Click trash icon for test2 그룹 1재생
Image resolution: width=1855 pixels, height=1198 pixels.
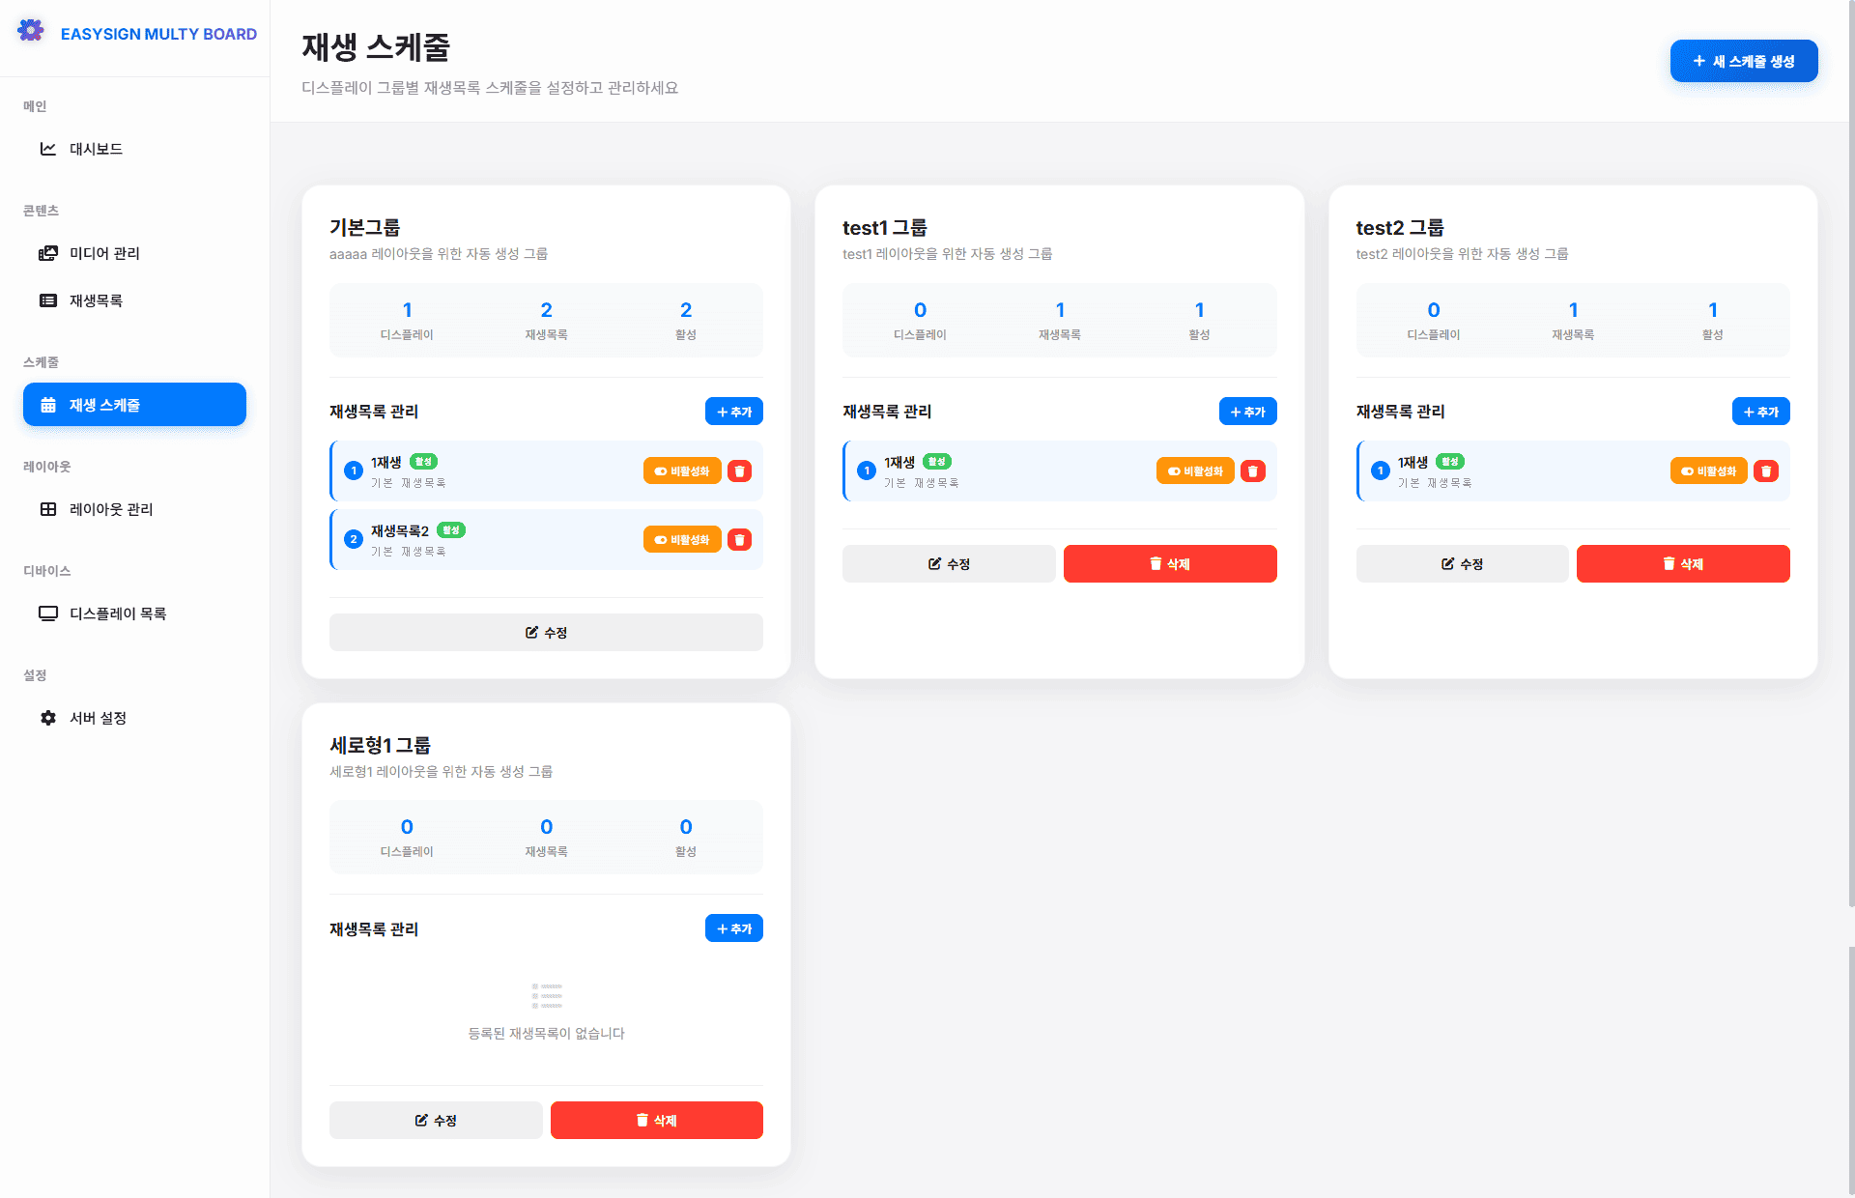click(1765, 471)
